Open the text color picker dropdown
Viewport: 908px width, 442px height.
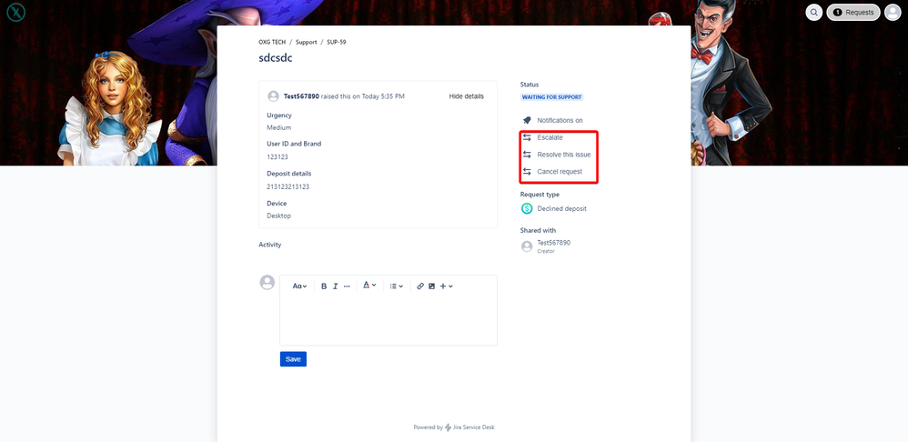click(369, 286)
